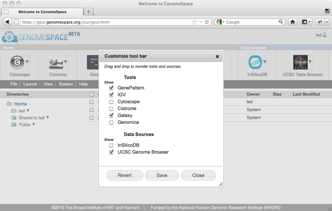Click the bookmarks toolbar star button
The height and width of the screenshot is (211, 332).
pyautogui.click(x=306, y=22)
